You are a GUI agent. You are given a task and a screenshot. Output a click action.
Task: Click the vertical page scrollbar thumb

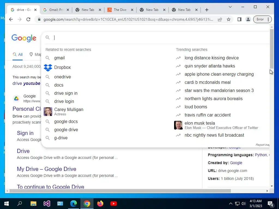272,49
